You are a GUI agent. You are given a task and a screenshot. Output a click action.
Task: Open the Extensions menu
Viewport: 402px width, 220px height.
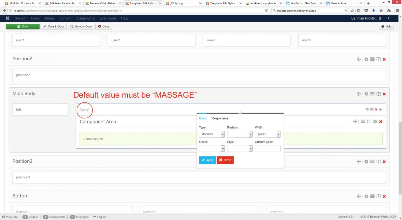click(108, 18)
